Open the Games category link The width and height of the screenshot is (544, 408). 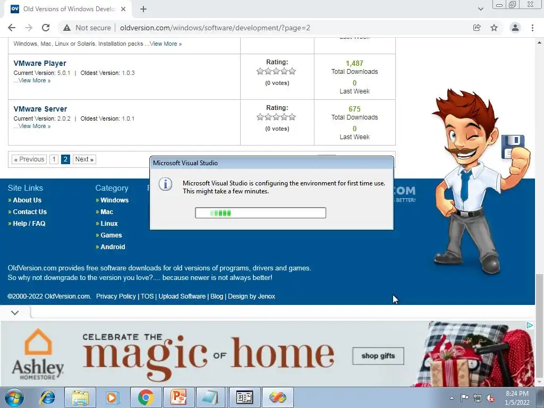111,235
